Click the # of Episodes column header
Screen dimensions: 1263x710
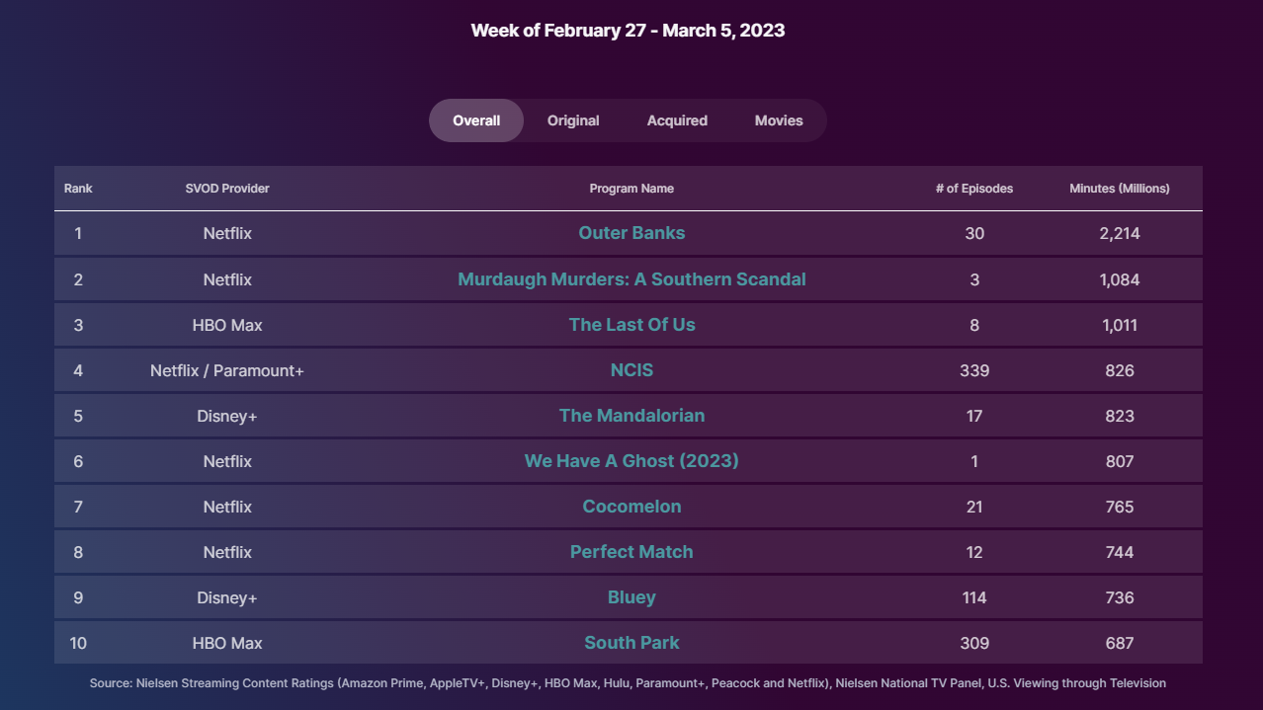coord(974,189)
